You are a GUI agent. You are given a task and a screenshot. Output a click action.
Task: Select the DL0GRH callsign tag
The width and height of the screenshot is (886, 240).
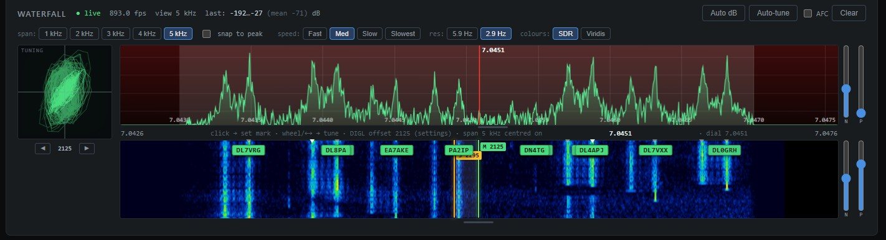(725, 150)
